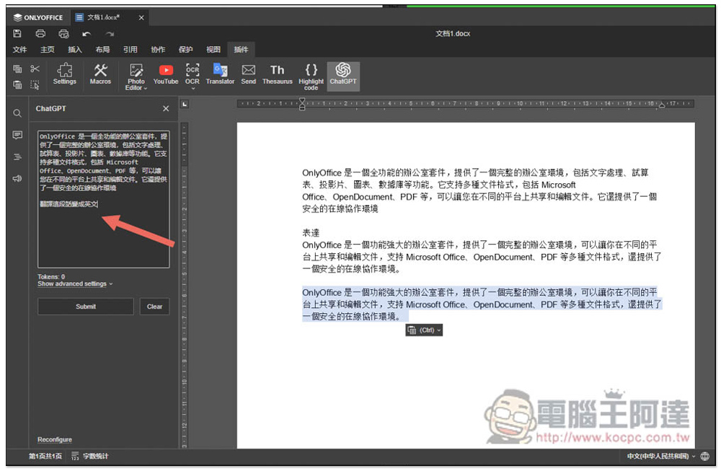Click the Undo arrow
This screenshot has width=721, height=471.
pyautogui.click(x=87, y=34)
